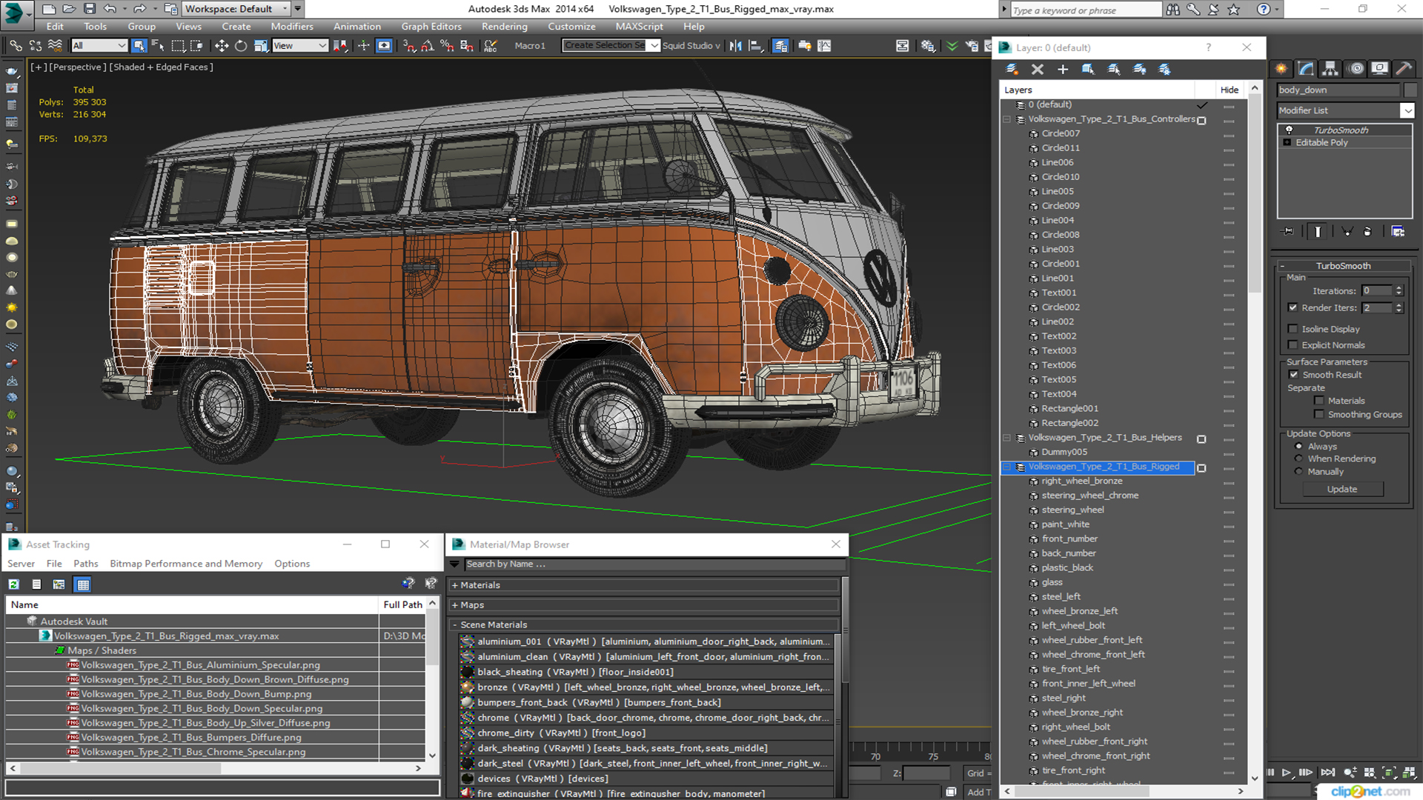Screen dimensions: 1423x800
Task: Select the bronze VRayMtl material row
Action: (645, 687)
